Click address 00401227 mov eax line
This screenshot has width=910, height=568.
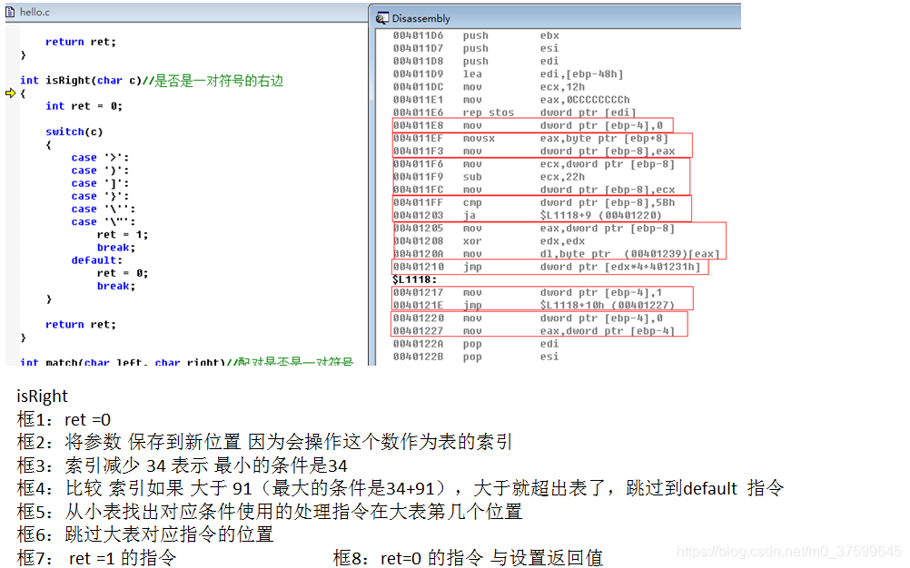[534, 331]
